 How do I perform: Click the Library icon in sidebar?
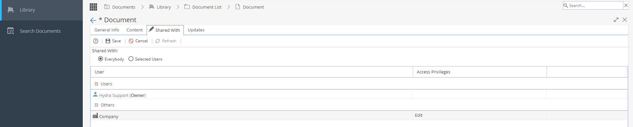tap(11, 10)
